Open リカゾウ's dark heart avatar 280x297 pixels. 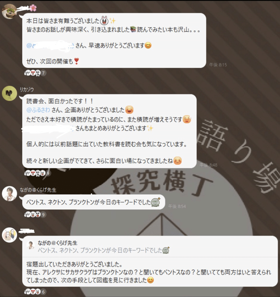click(x=9, y=93)
